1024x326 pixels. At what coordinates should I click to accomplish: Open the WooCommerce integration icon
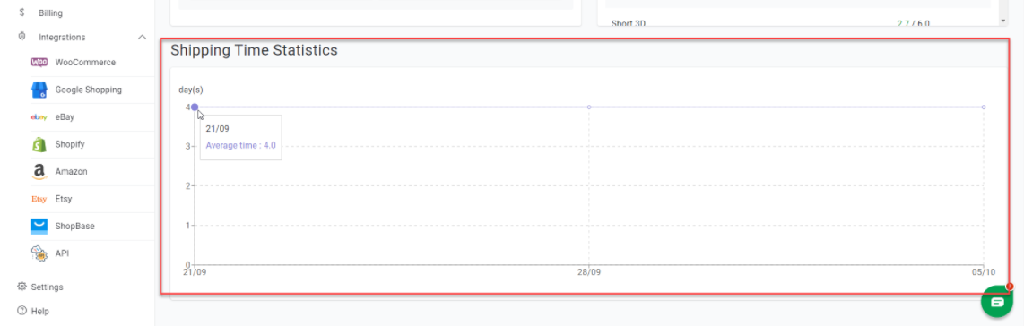click(x=39, y=63)
